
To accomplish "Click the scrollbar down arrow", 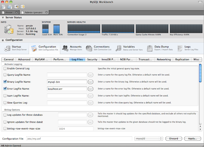I will [x=200, y=129].
